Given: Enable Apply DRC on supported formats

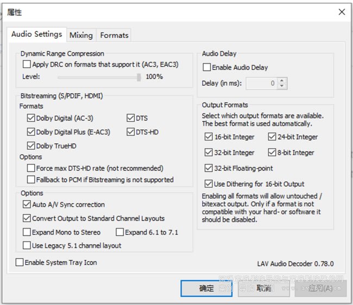Looking at the screenshot, I should click(x=27, y=65).
